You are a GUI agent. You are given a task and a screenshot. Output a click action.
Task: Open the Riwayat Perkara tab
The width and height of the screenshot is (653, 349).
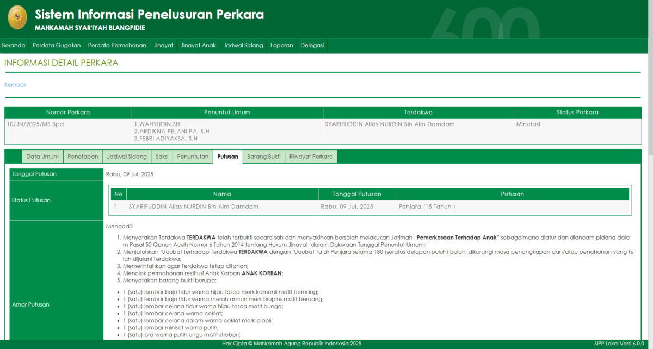[x=311, y=157]
